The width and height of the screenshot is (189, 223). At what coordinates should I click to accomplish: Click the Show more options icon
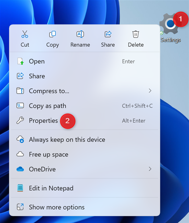tap(20, 207)
